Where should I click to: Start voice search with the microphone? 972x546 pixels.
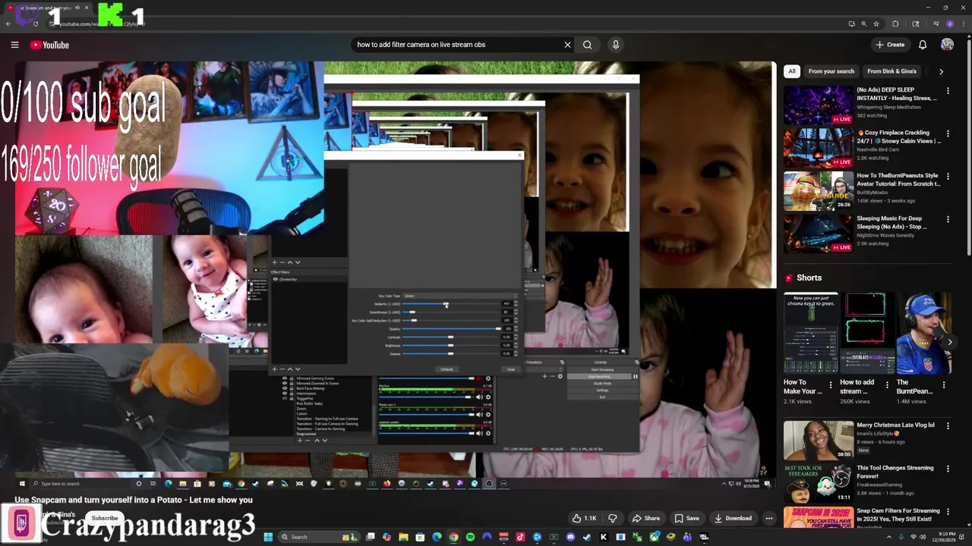(616, 45)
